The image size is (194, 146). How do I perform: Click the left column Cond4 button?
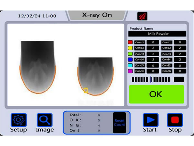tap(140, 60)
